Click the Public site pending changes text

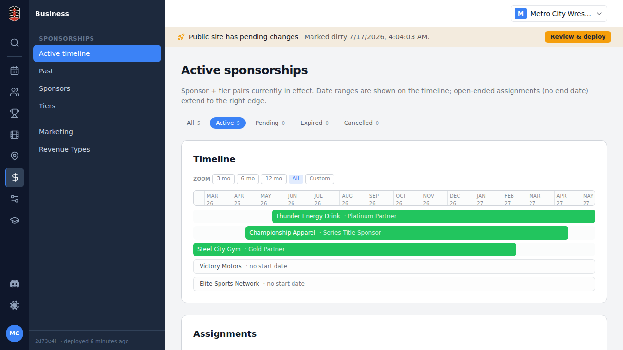pyautogui.click(x=243, y=37)
